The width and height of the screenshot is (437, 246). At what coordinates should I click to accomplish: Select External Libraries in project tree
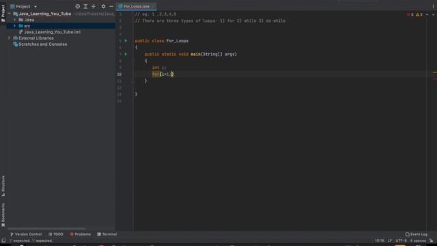(x=36, y=38)
